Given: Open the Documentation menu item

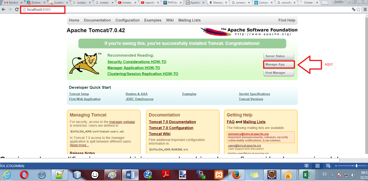Looking at the screenshot, I should 97,20.
